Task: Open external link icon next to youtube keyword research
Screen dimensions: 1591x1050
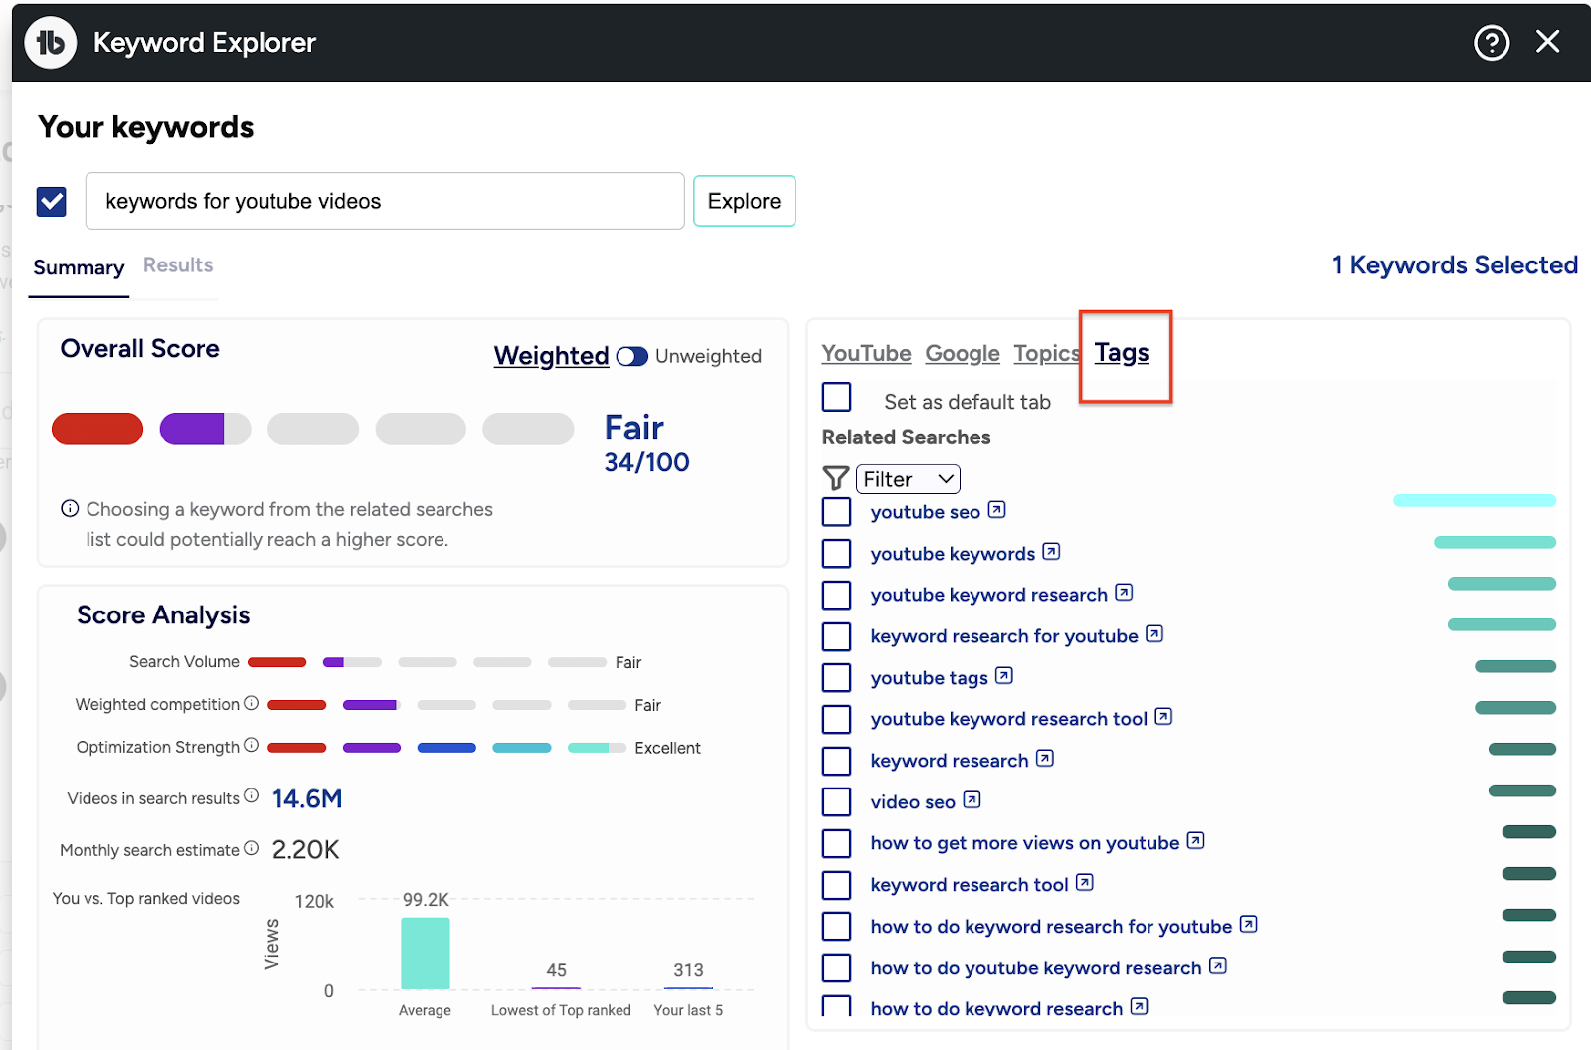Action: (x=1124, y=593)
